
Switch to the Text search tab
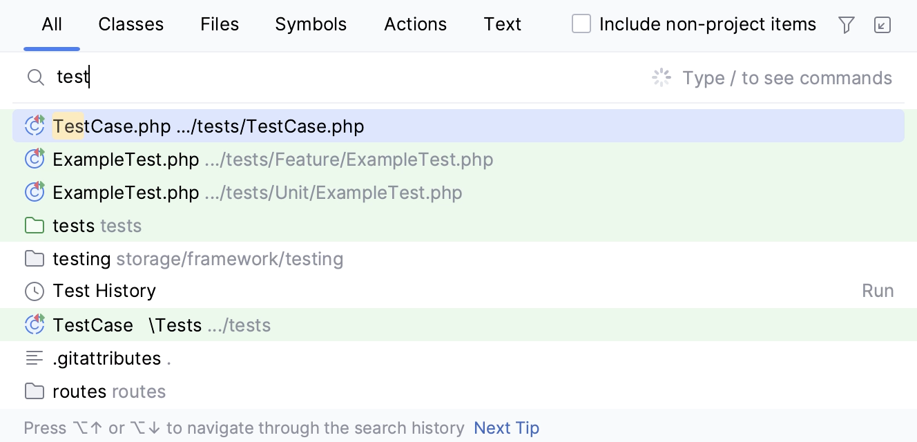point(503,24)
